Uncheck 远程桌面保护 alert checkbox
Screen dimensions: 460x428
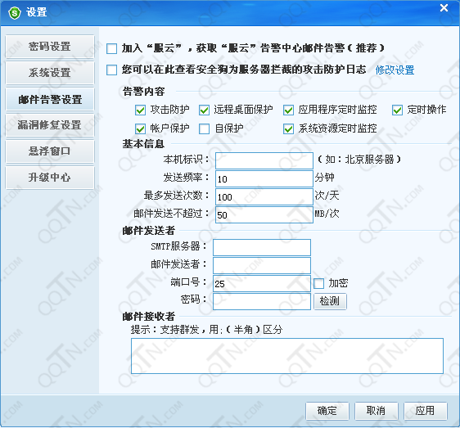click(204, 110)
